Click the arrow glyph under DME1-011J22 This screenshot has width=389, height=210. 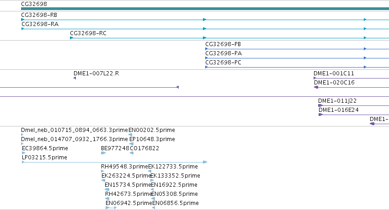pos(320,105)
